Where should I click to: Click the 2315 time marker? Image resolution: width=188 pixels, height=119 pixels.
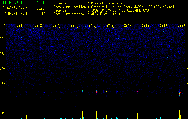92,26
